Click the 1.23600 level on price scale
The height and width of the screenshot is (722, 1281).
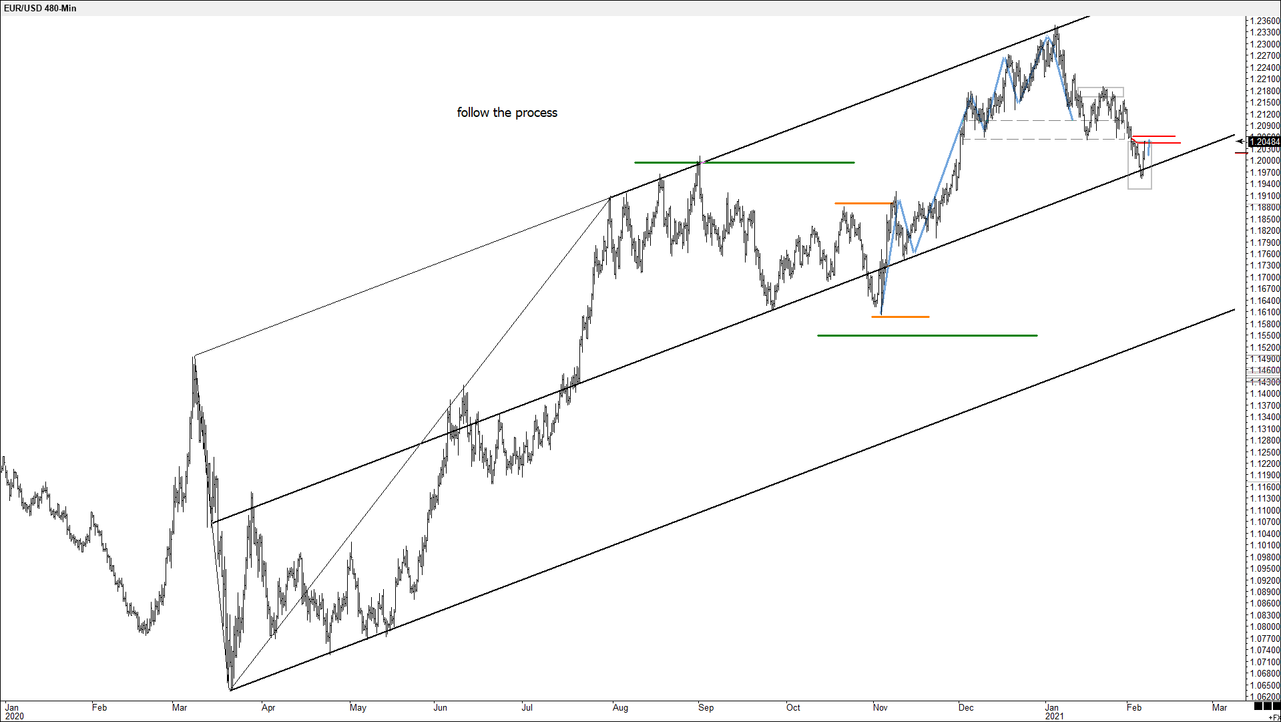click(x=1264, y=21)
